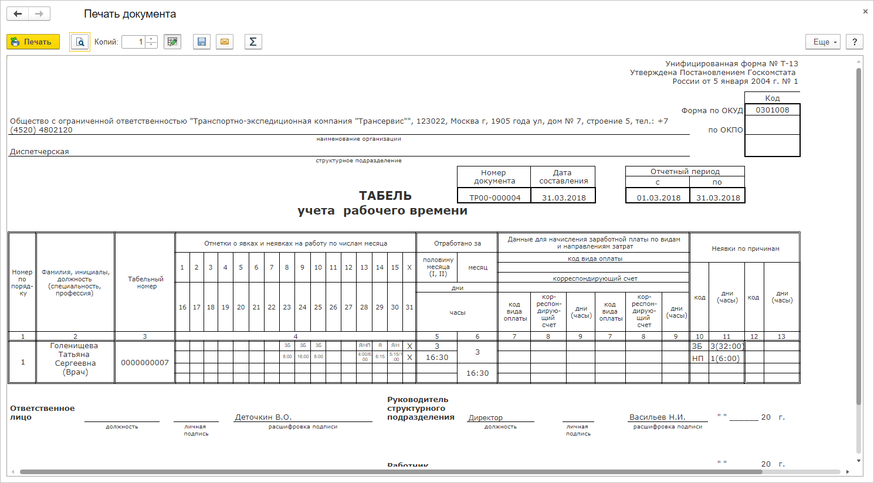Select the table number cell 0000000007
874x483 pixels.
point(145,363)
